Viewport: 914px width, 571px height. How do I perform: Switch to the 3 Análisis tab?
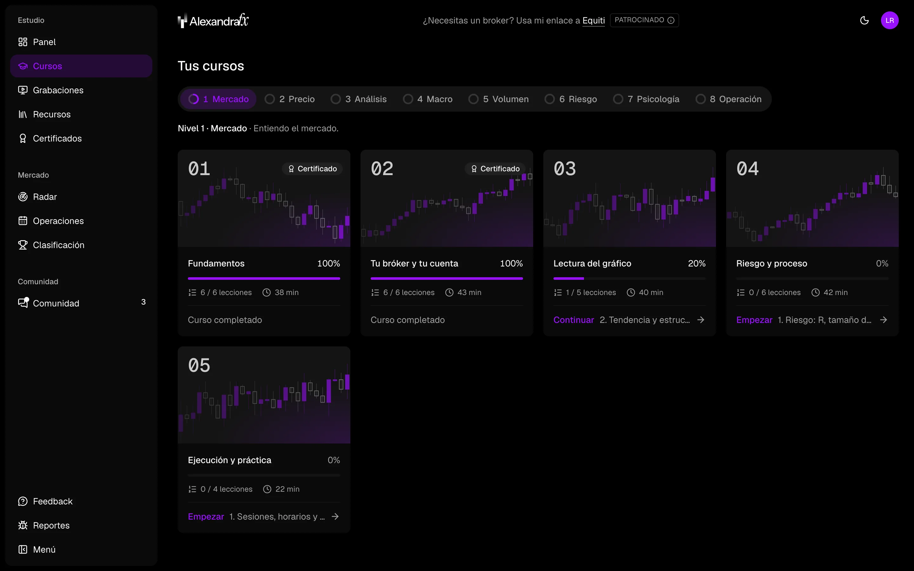pyautogui.click(x=359, y=99)
